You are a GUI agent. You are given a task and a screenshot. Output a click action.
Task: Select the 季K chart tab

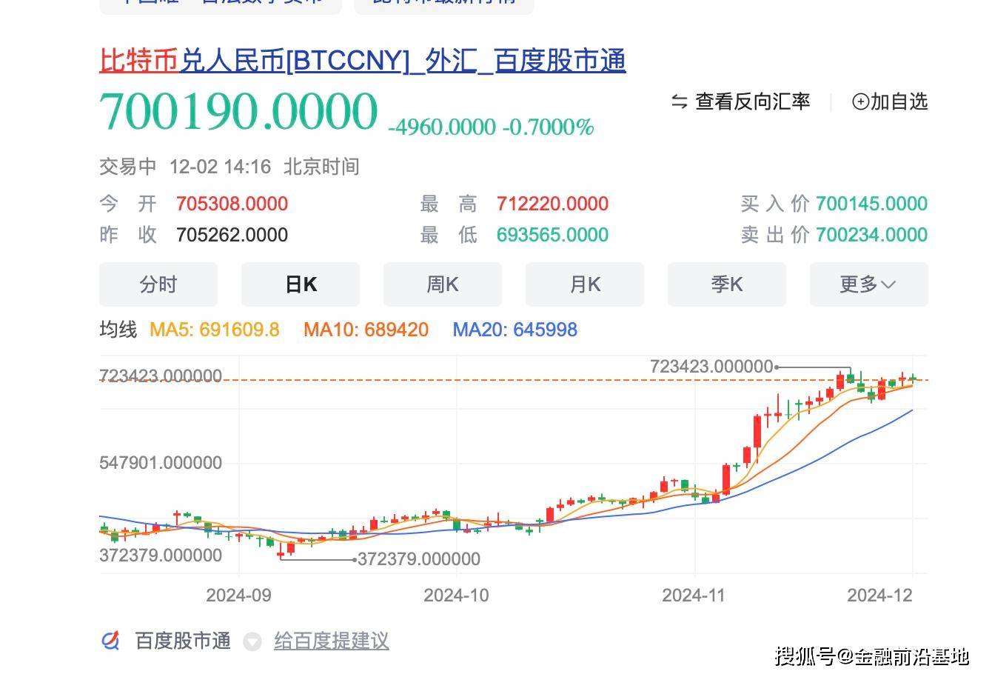(727, 284)
